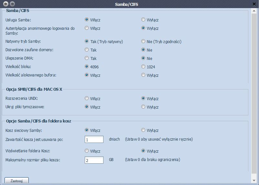This screenshot has width=259, height=185.
Task: Go back using the left arrow icon
Action: (6, 4)
